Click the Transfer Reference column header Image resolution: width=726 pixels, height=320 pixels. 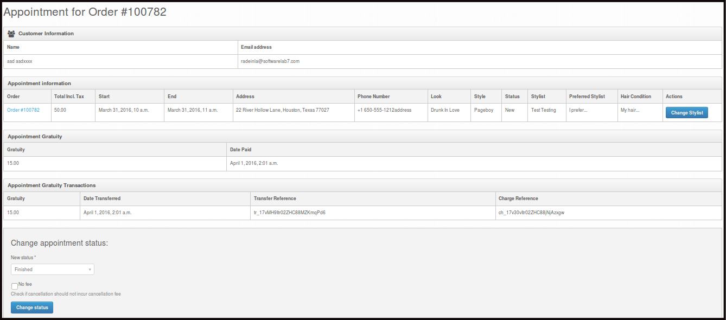click(x=275, y=199)
